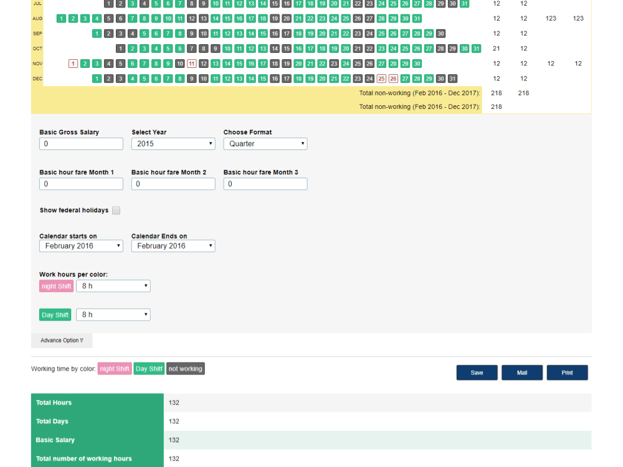Click the NOV month label

(x=37, y=64)
